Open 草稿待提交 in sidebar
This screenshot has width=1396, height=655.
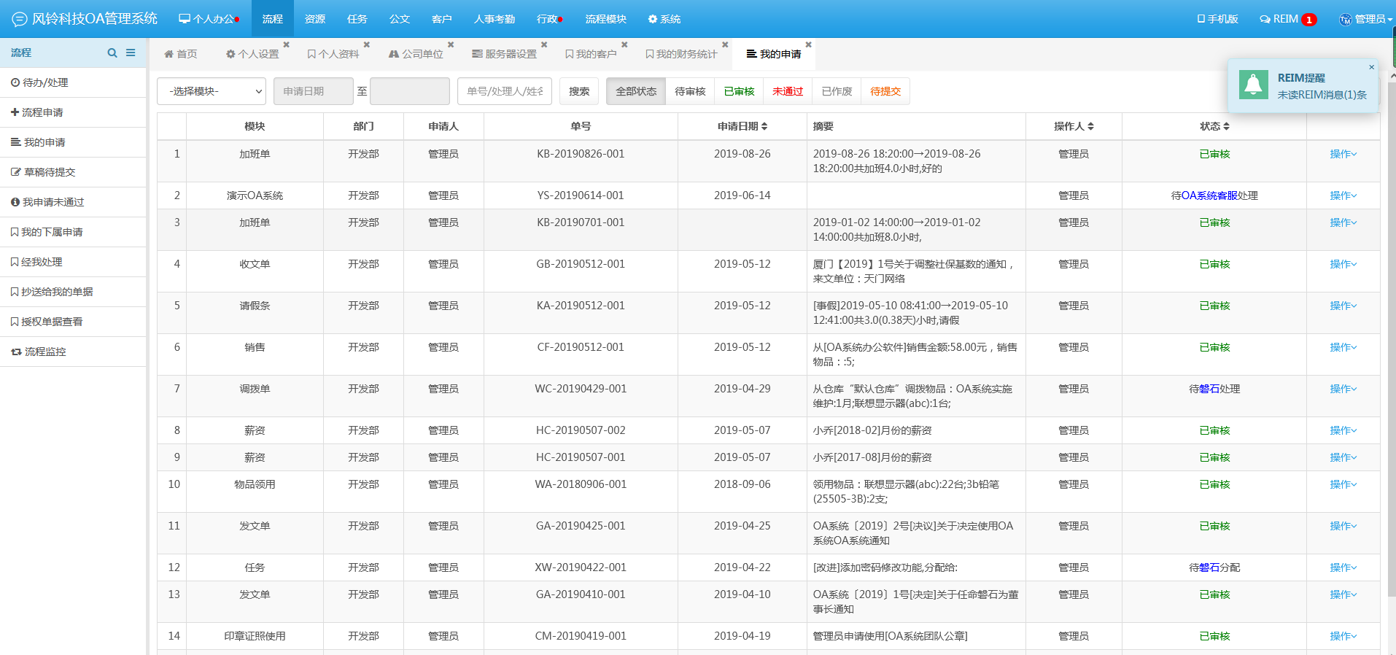(73, 172)
